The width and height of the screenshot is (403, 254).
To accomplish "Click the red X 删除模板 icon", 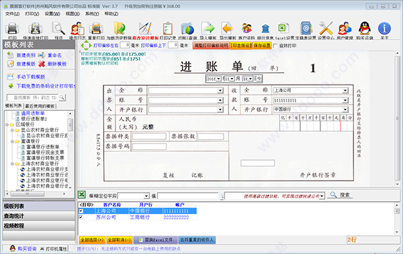I will (42, 64).
